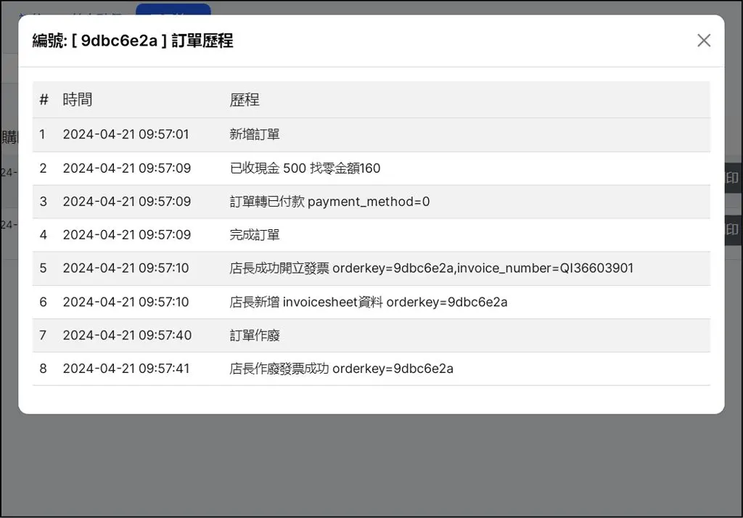Click the 完成訂單 history entry
Image resolution: width=743 pixels, height=518 pixels.
click(255, 235)
